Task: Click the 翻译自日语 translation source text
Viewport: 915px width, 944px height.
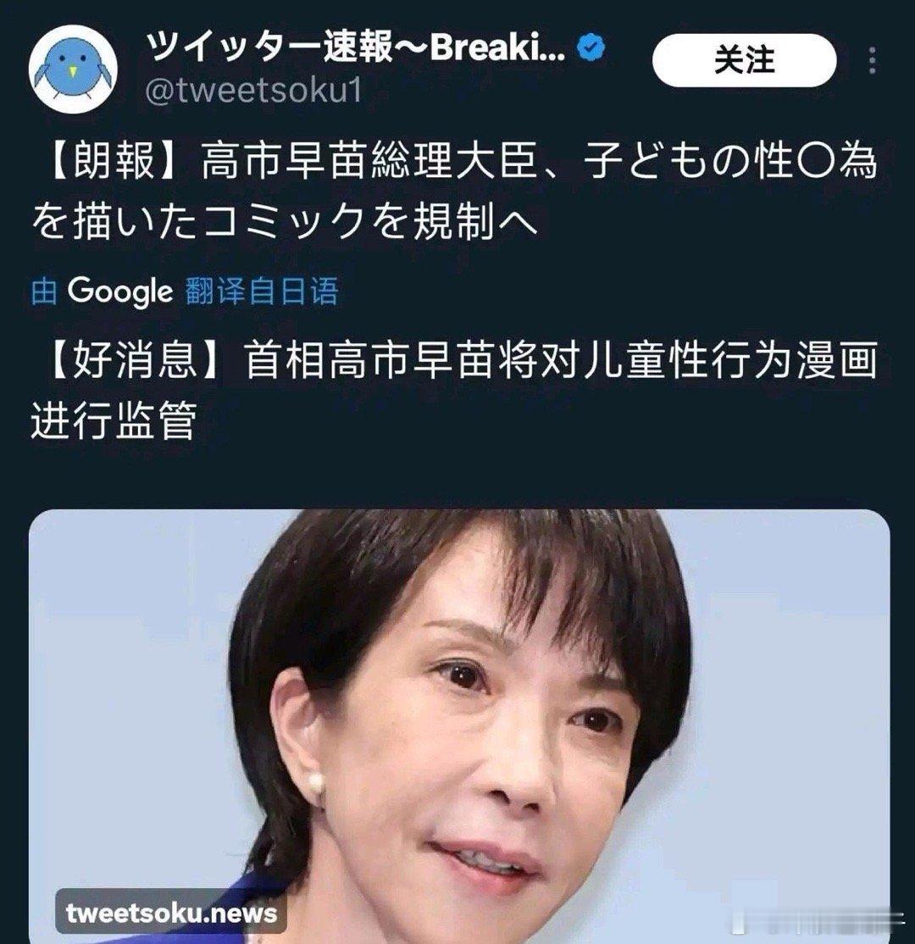Action: [262, 292]
